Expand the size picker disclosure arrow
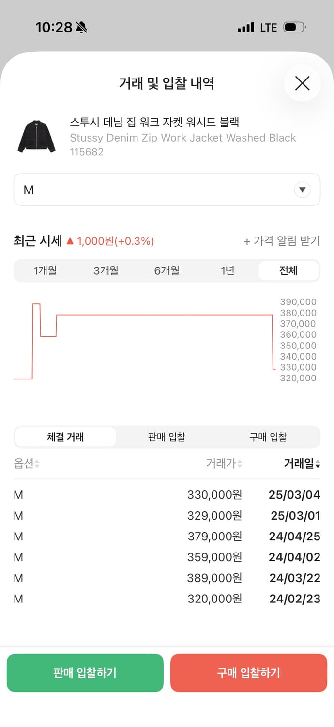Image resolution: width=334 pixels, height=727 pixels. (x=302, y=190)
